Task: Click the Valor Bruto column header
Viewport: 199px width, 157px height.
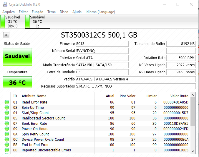Action: pyautogui.click(x=174, y=96)
